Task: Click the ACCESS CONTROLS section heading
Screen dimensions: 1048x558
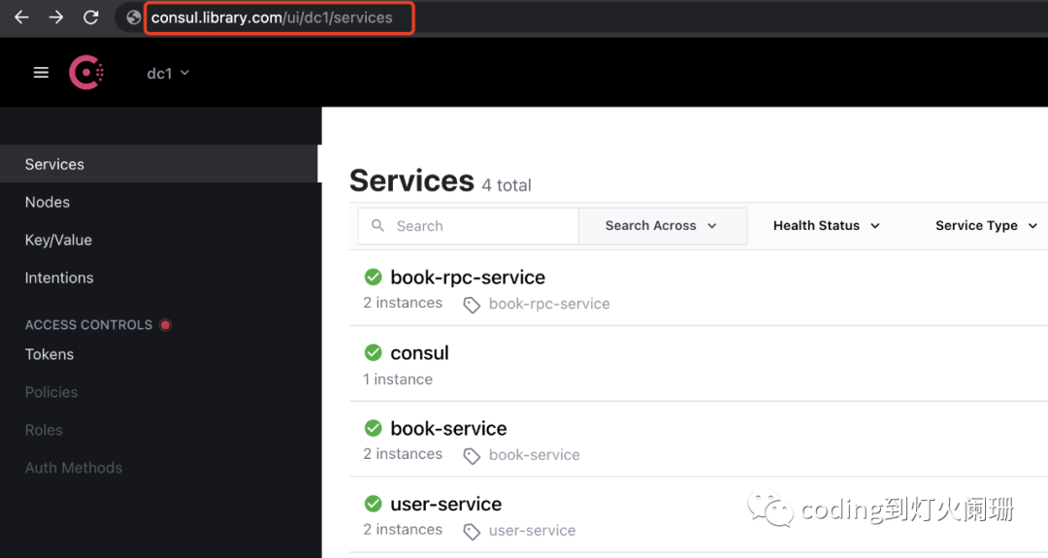Action: point(89,325)
